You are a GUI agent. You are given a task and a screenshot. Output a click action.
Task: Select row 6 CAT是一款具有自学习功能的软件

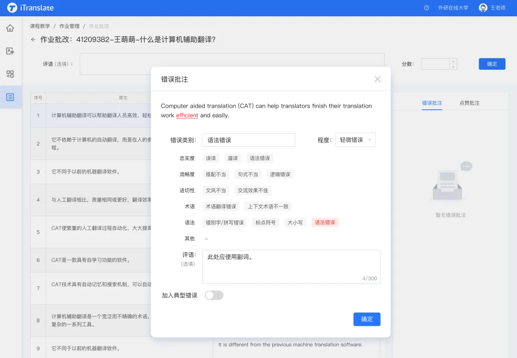pyautogui.click(x=91, y=260)
